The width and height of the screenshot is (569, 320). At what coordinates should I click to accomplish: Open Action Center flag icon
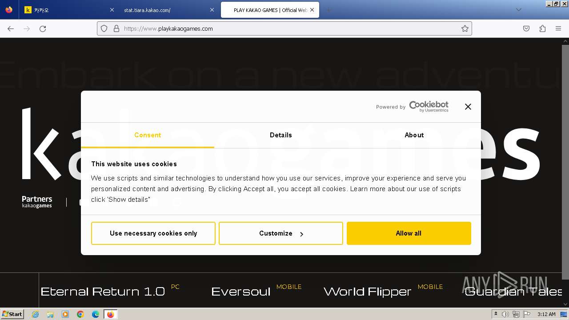pos(526,314)
